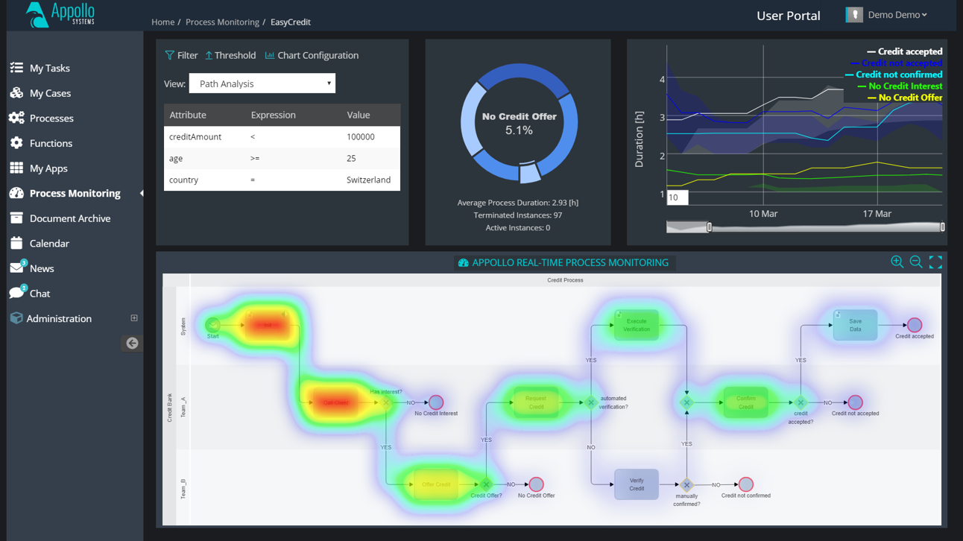Click the Chart Configuration button
The width and height of the screenshot is (963, 541).
point(312,55)
